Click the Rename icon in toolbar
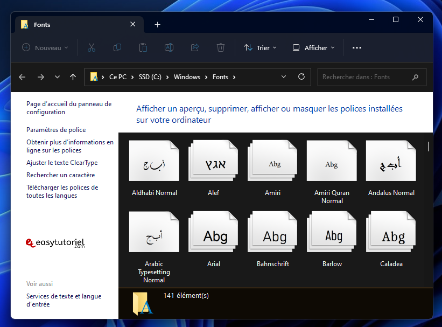This screenshot has width=442, height=327. point(169,48)
